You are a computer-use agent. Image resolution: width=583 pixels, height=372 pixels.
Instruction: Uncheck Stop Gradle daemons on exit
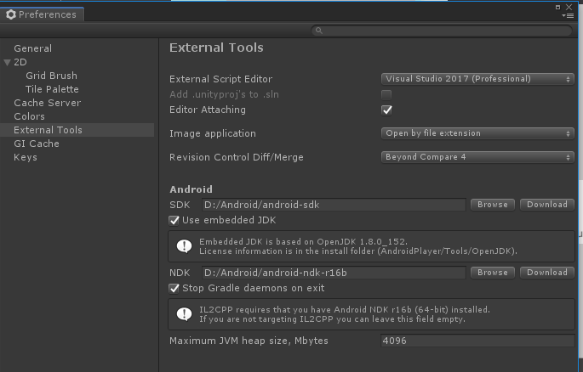click(x=174, y=288)
